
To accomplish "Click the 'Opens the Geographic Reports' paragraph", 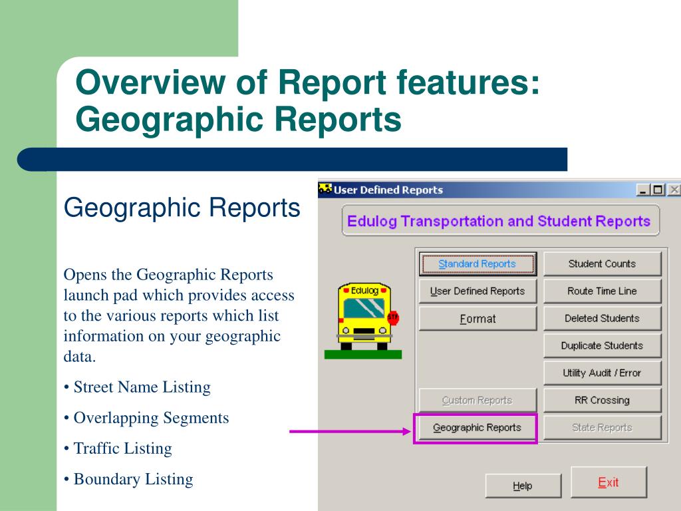I will coord(179,315).
